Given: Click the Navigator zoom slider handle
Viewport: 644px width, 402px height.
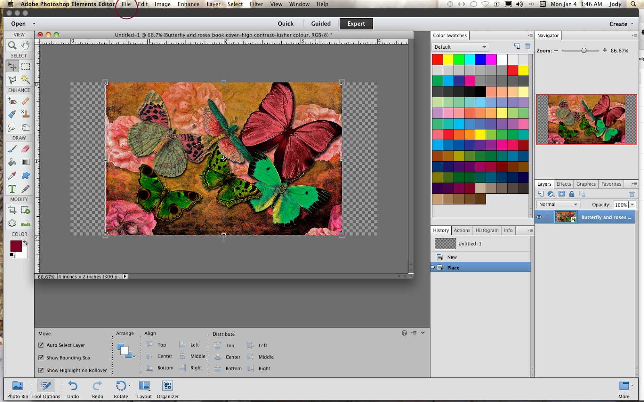Looking at the screenshot, I should (584, 50).
